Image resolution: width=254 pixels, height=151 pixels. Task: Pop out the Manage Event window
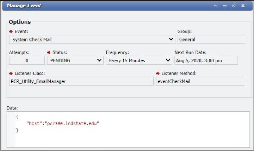(233, 6)
